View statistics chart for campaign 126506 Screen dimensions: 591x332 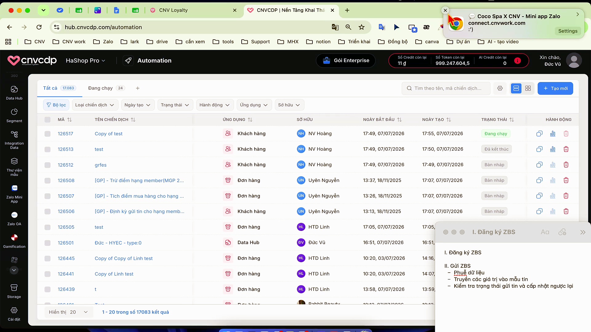click(x=553, y=211)
